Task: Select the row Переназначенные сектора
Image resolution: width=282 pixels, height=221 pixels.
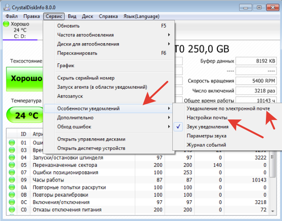Action: tap(138, 165)
